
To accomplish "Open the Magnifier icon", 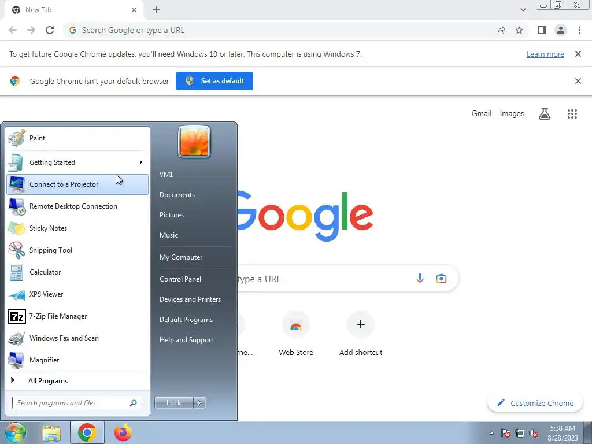I will pyautogui.click(x=16, y=360).
